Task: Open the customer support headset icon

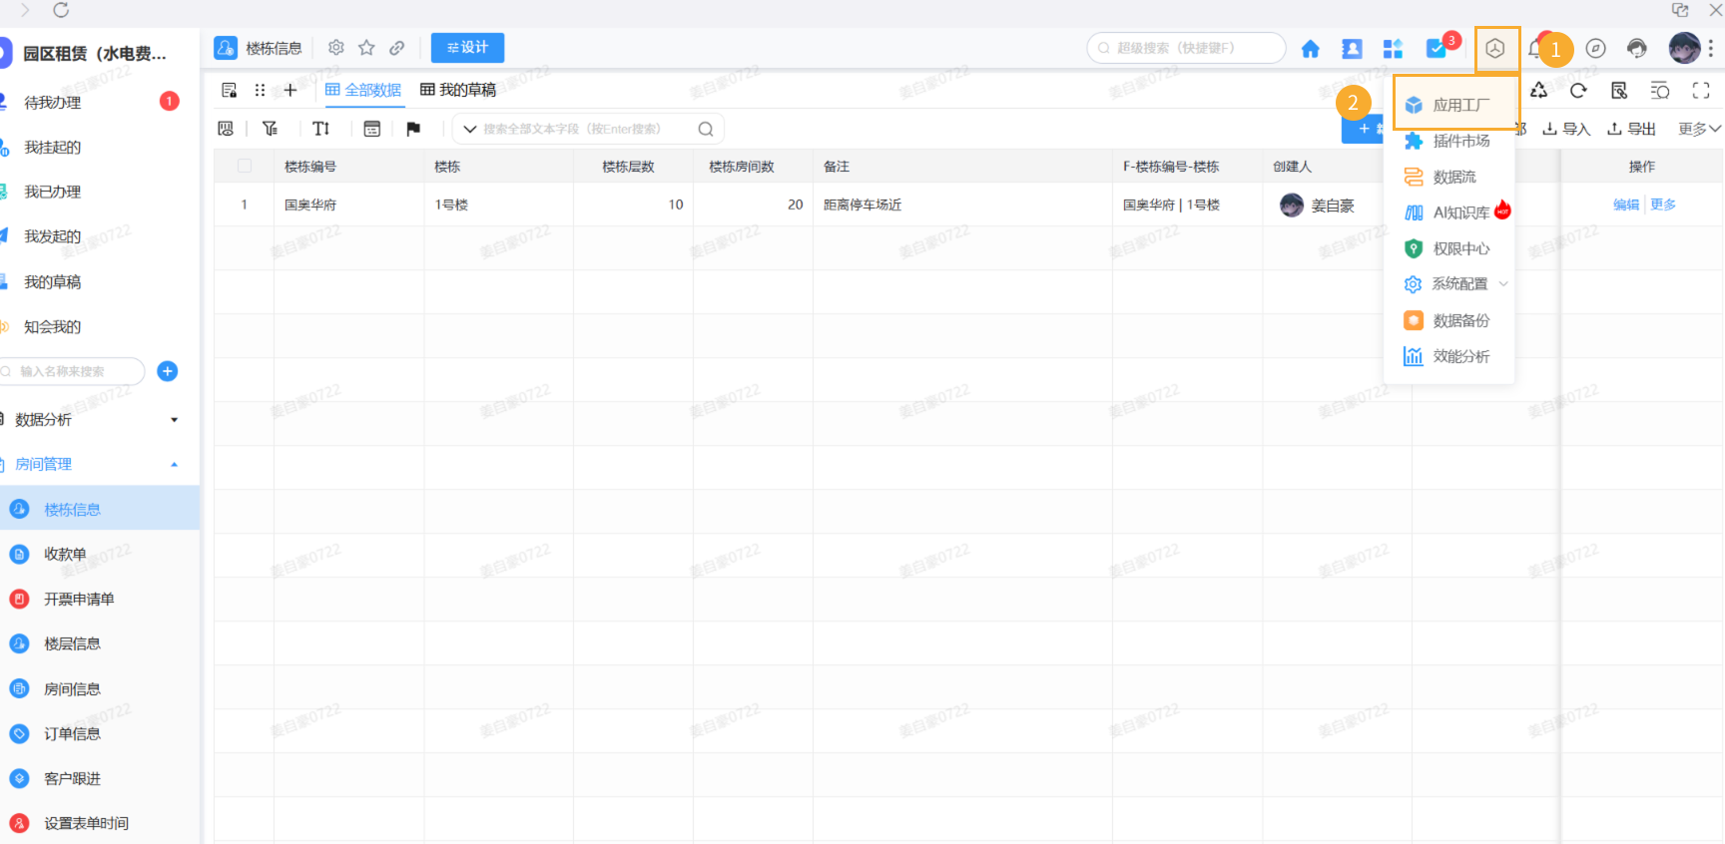Action: tap(1637, 49)
